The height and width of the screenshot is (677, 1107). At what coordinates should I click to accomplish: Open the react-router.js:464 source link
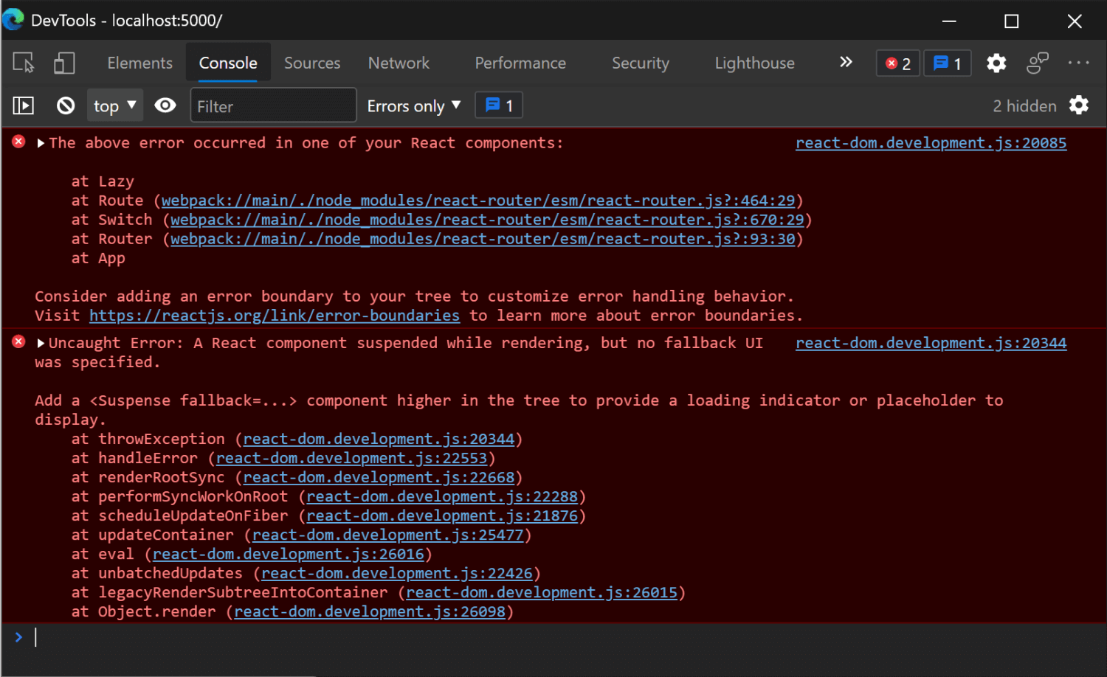tap(478, 200)
